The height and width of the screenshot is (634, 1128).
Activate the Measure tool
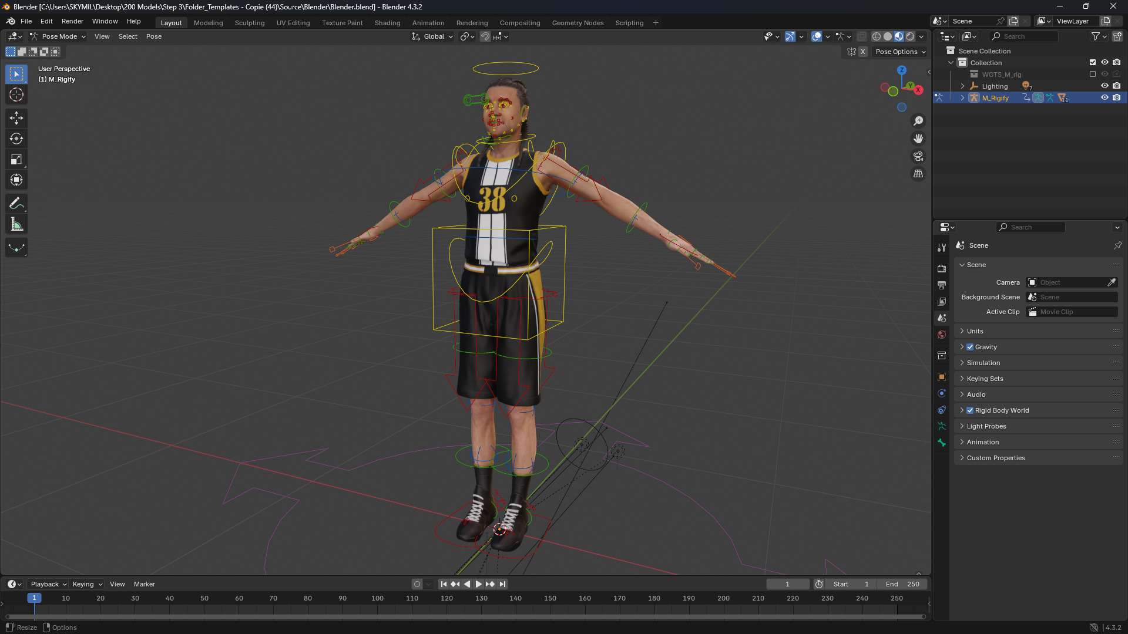(x=16, y=224)
